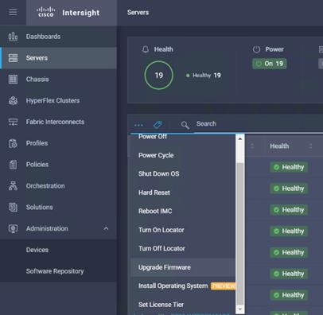Click column options right of Health header
The width and height of the screenshot is (323, 315).
tap(310, 146)
